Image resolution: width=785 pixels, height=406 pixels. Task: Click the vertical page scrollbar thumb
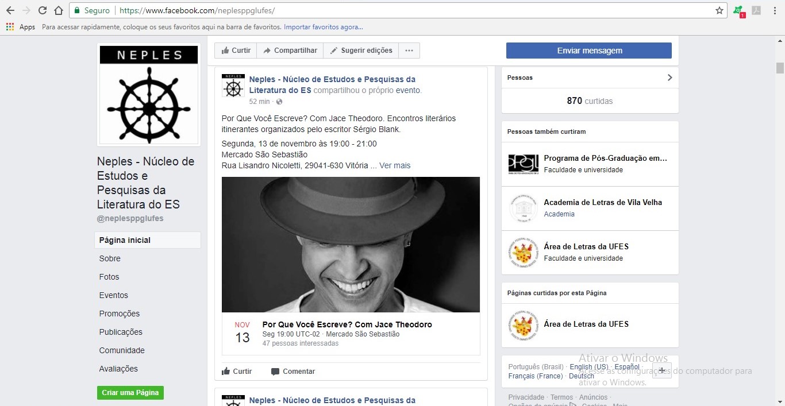point(780,68)
